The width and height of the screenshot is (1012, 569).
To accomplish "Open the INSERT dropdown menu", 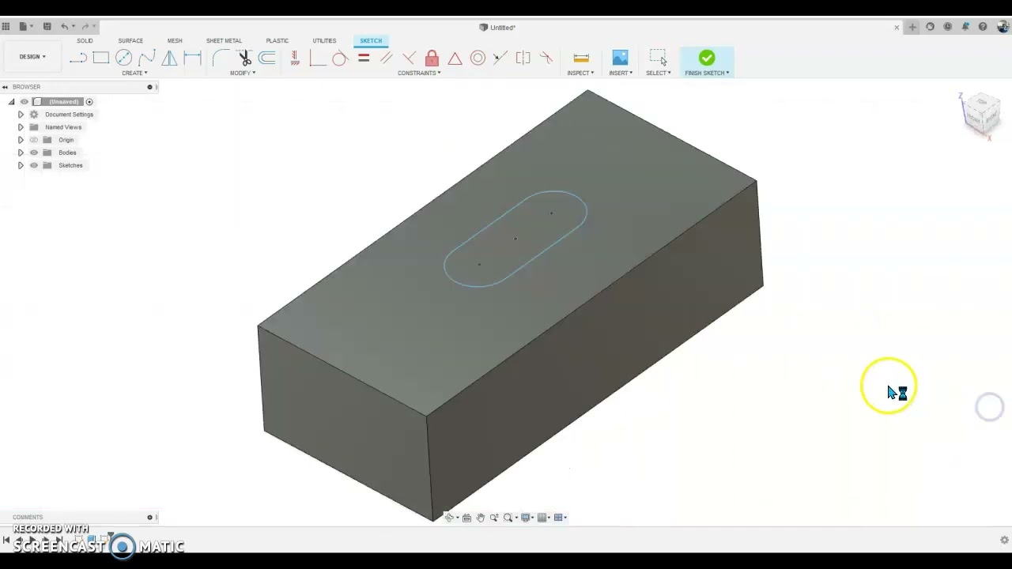I will [621, 73].
